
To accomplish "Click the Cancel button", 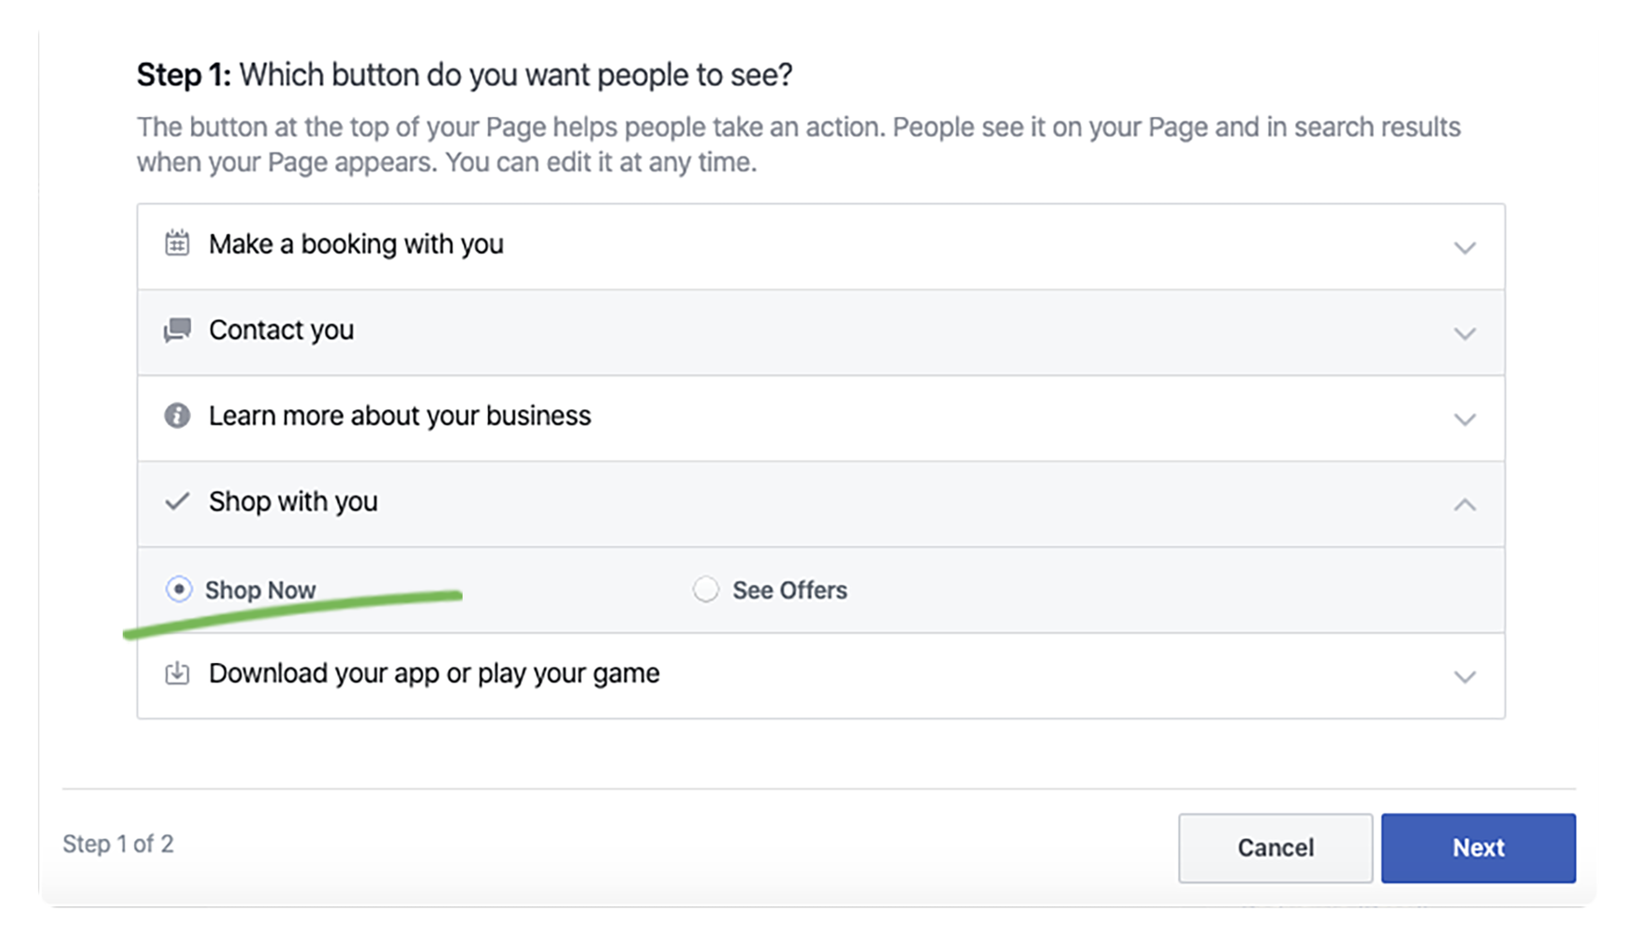I will (x=1275, y=847).
